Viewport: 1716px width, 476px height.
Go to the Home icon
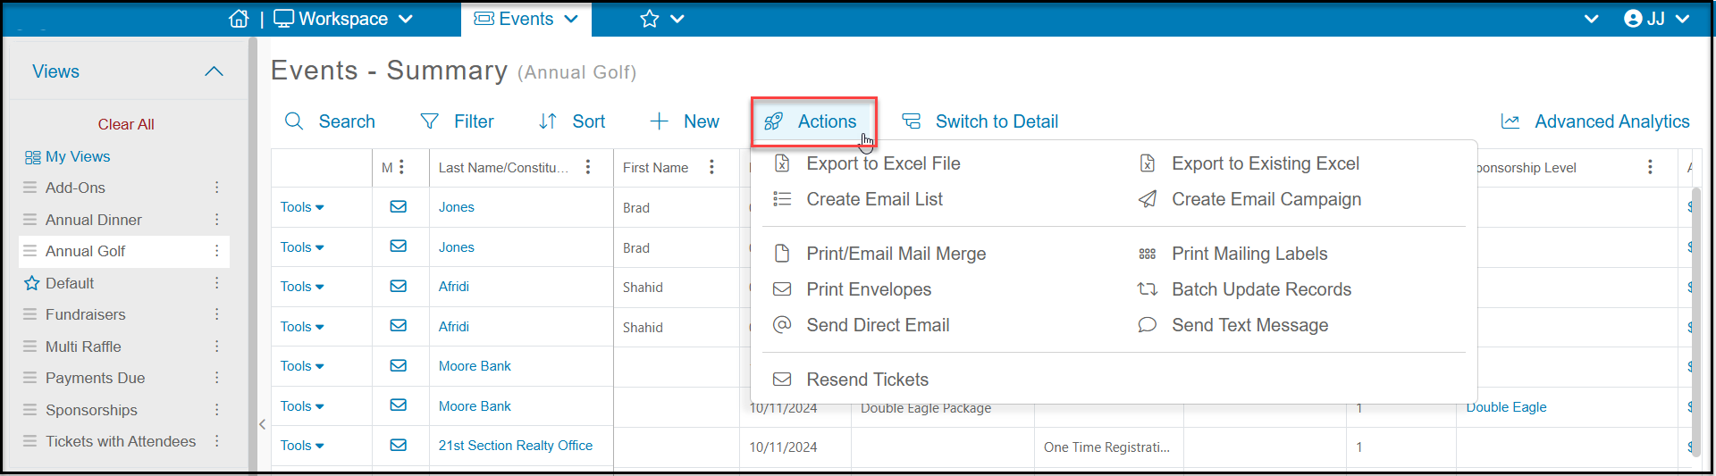point(239,19)
